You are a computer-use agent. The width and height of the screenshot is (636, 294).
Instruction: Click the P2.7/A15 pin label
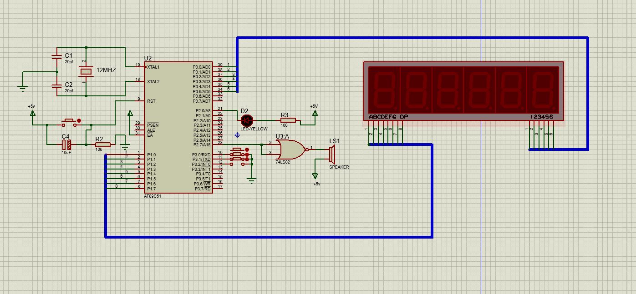click(x=202, y=145)
